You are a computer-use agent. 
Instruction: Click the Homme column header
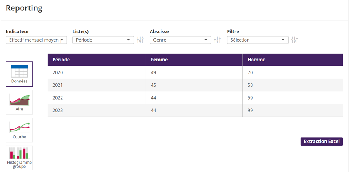point(256,60)
